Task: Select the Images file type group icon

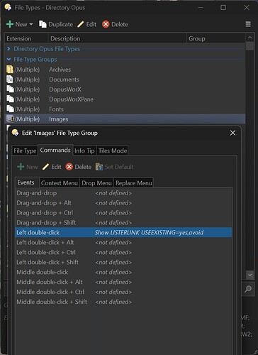Action: (10, 119)
